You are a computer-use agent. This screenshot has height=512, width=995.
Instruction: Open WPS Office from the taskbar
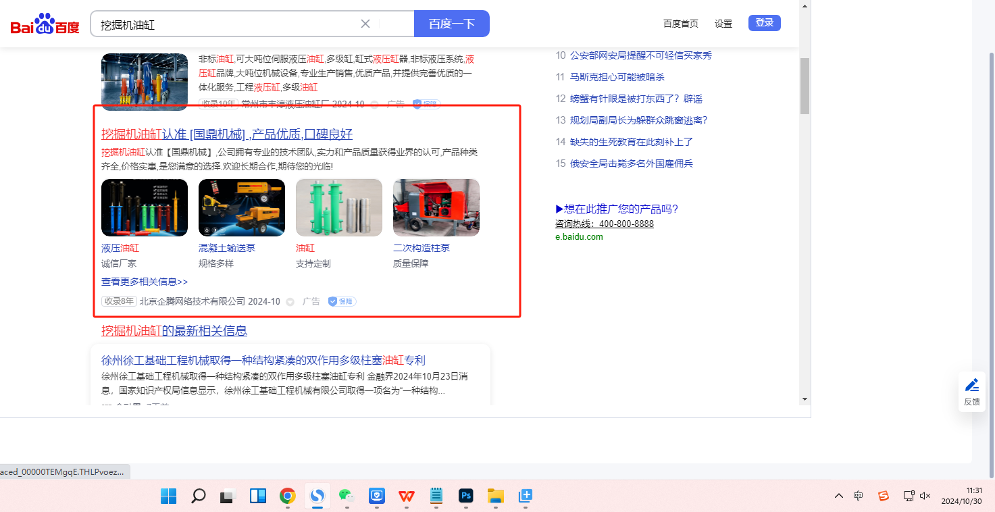407,496
